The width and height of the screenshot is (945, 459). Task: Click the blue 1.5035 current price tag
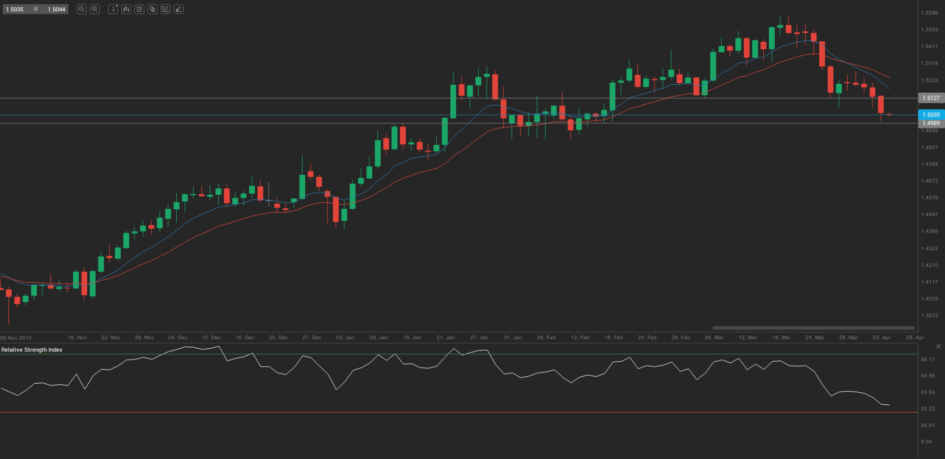click(x=931, y=114)
